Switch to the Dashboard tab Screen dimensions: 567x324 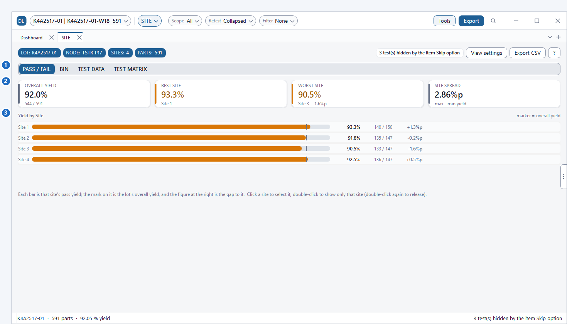tap(32, 37)
